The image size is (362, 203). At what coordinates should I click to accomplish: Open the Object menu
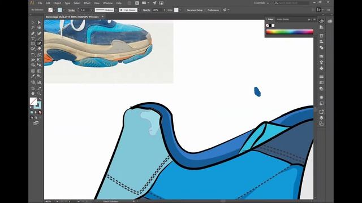tap(57, 3)
